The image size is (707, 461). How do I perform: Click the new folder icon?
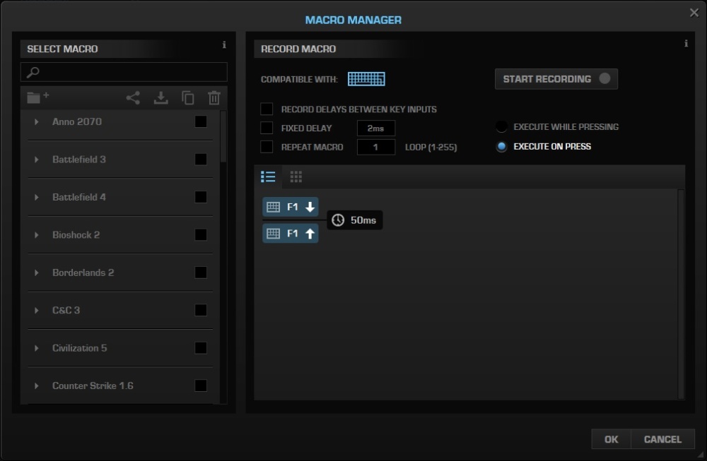pos(38,97)
